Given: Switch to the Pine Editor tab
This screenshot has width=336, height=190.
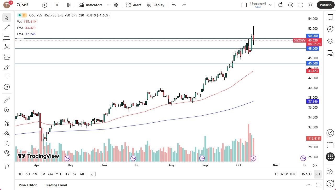Looking at the screenshot, I should pyautogui.click(x=27, y=185).
